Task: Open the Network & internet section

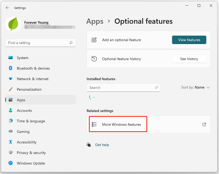Action: click(32, 79)
